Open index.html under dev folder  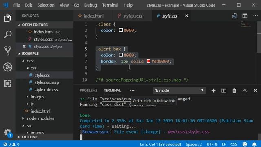tap(40, 111)
